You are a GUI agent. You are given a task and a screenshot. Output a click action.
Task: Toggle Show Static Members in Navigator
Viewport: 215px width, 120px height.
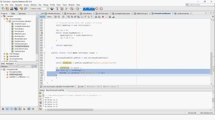(x=11, y=109)
